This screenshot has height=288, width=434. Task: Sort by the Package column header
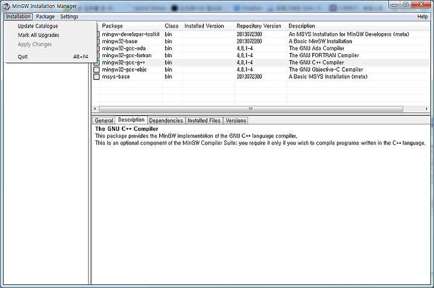131,26
